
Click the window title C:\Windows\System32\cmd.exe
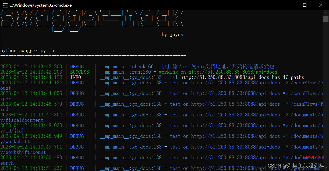click(x=41, y=5)
